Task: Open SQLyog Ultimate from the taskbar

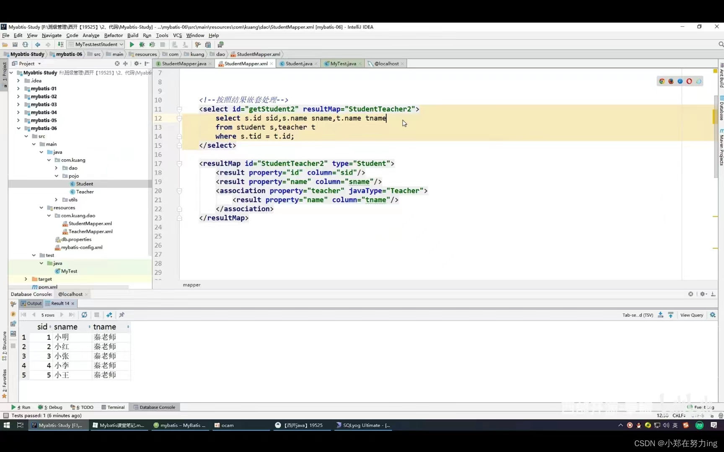Action: click(x=363, y=425)
